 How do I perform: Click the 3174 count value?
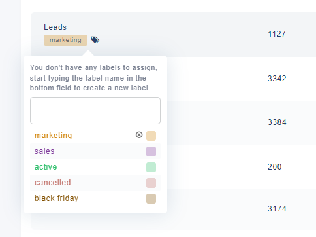coord(277,209)
